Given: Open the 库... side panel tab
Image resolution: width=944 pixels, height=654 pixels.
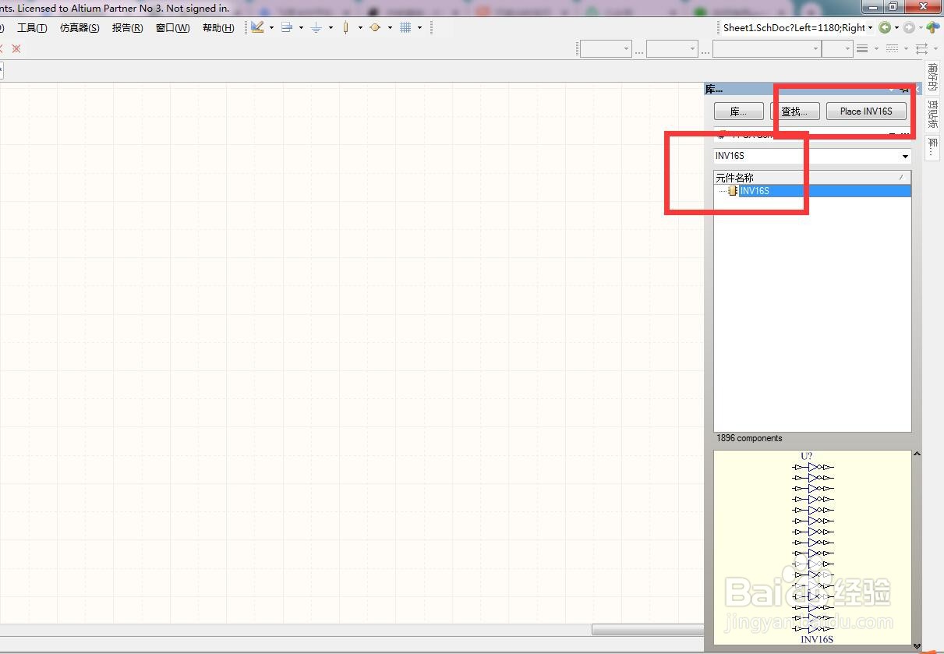Looking at the screenshot, I should pyautogui.click(x=932, y=147).
